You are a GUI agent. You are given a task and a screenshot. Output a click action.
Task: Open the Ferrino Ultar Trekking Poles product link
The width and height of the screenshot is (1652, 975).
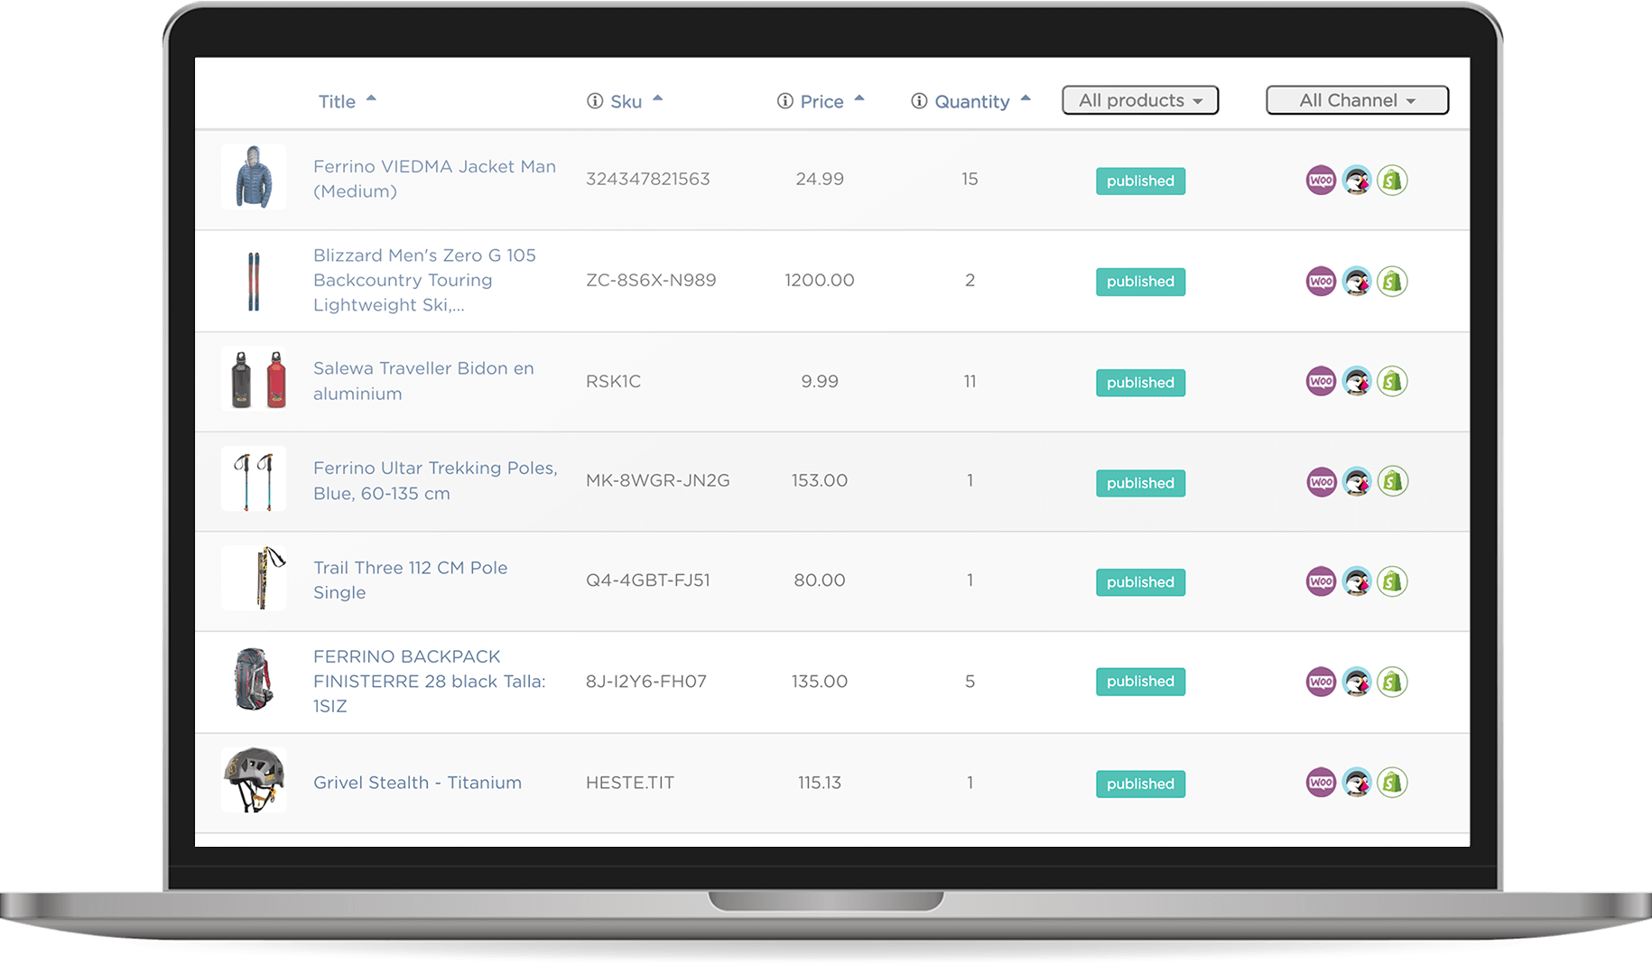434,479
